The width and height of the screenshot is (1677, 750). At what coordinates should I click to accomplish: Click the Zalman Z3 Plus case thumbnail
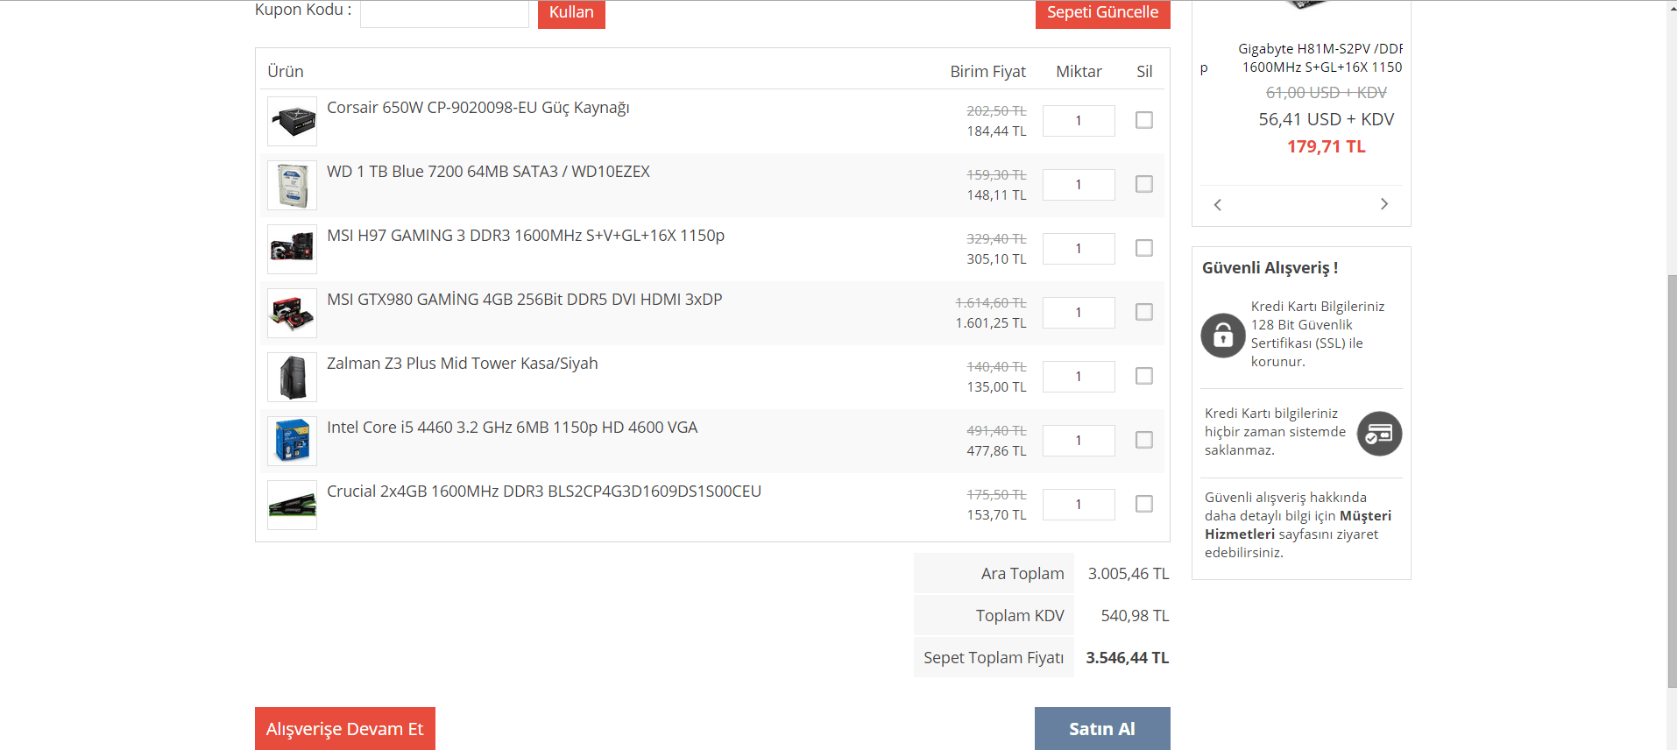point(292,377)
